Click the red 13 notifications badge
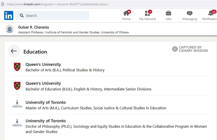This screenshot has width=217, height=140. [214, 12]
